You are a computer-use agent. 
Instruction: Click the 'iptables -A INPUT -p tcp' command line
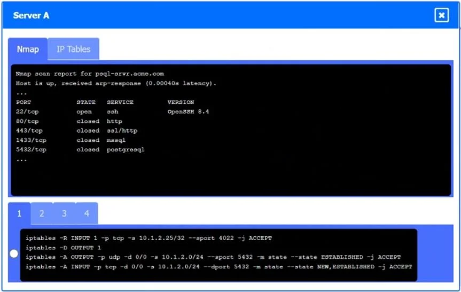pos(218,267)
